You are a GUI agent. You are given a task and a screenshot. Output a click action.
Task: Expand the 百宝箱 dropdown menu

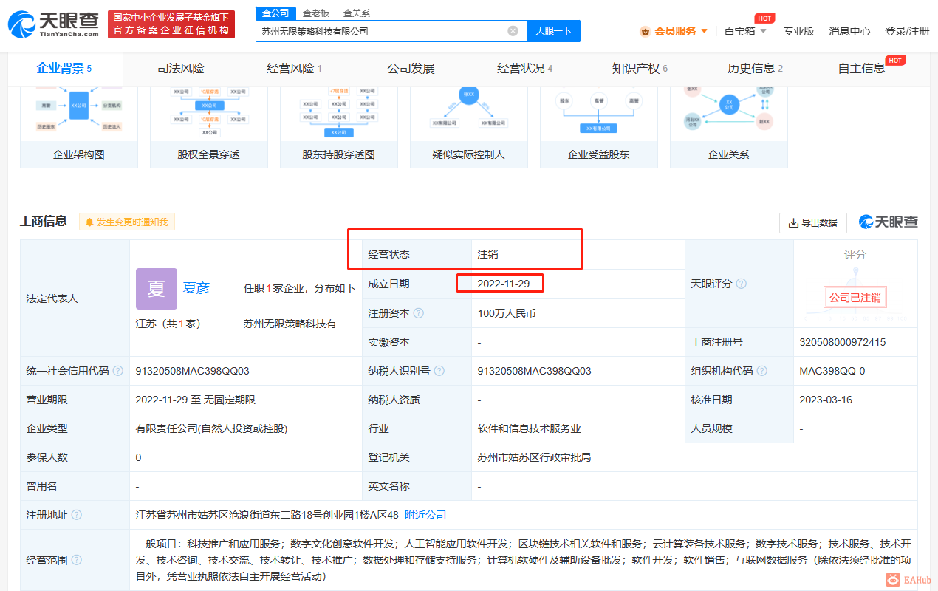coord(745,31)
